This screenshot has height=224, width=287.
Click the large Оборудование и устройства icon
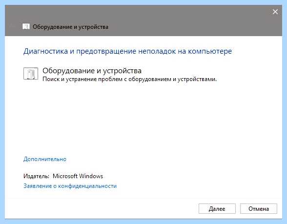click(31, 74)
